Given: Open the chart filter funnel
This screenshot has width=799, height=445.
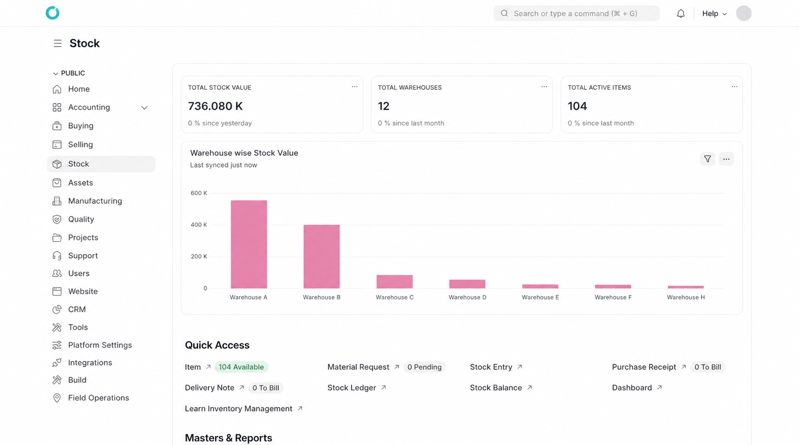Looking at the screenshot, I should coord(708,159).
